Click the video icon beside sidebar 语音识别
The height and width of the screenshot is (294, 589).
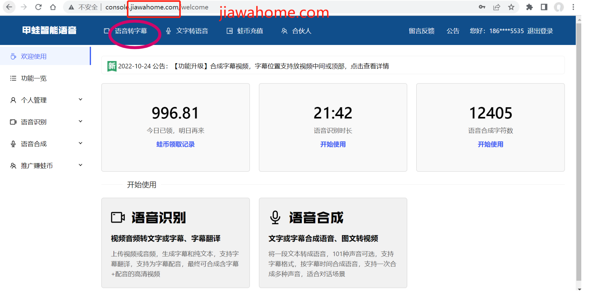pyautogui.click(x=13, y=122)
